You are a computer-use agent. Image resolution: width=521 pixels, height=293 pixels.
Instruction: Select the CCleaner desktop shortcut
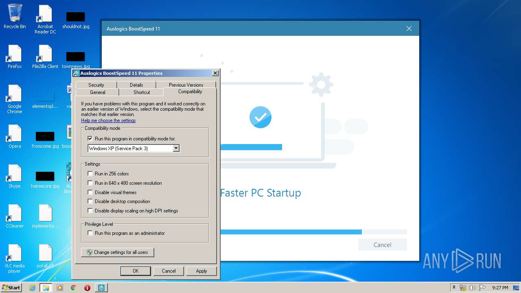15,216
